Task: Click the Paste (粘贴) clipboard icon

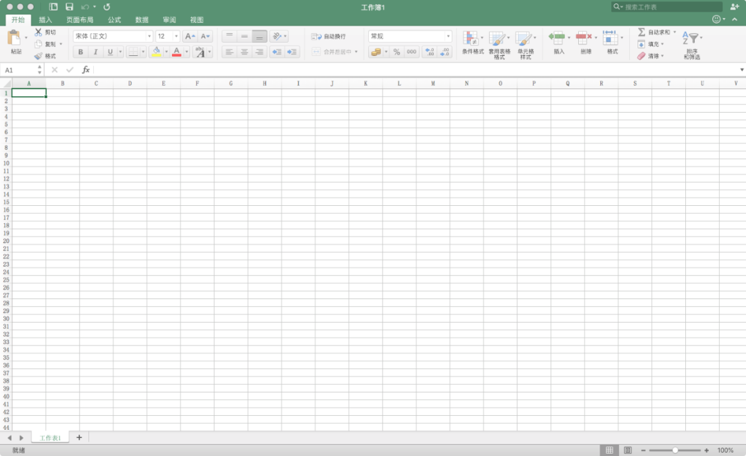Action: coord(14,37)
